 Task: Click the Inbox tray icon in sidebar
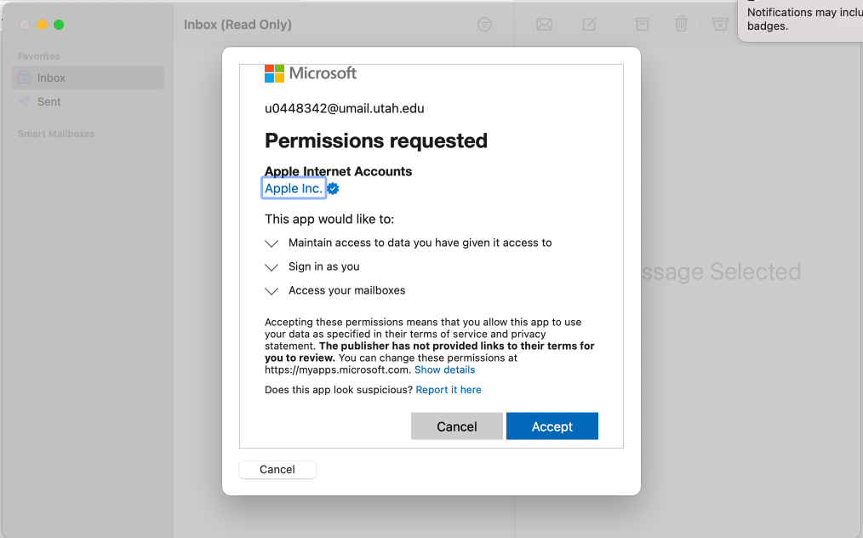coord(25,77)
